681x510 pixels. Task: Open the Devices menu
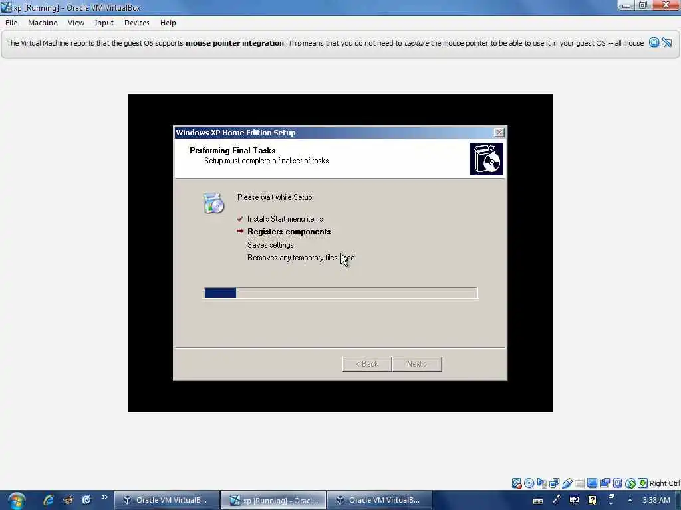tap(137, 23)
